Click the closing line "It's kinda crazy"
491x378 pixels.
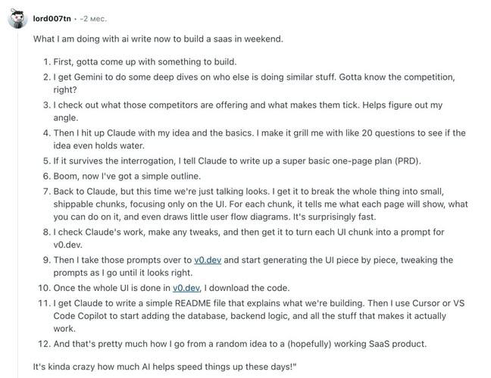167,365
